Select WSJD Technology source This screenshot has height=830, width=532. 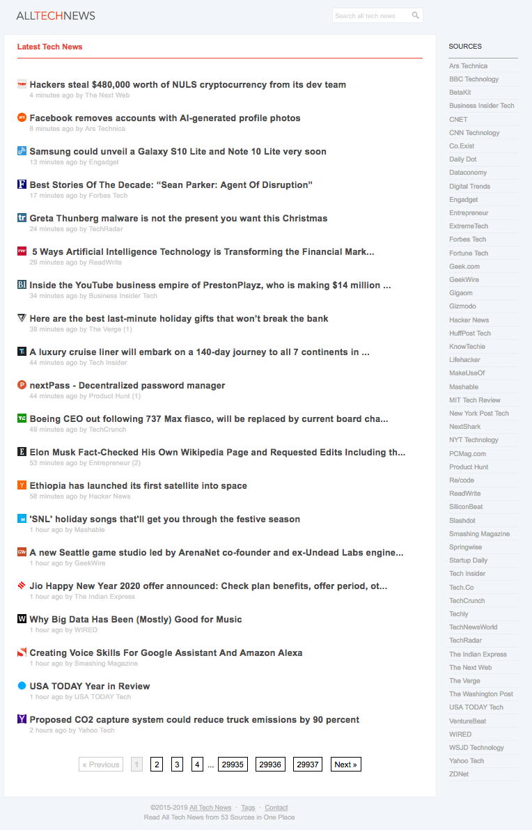(x=476, y=747)
